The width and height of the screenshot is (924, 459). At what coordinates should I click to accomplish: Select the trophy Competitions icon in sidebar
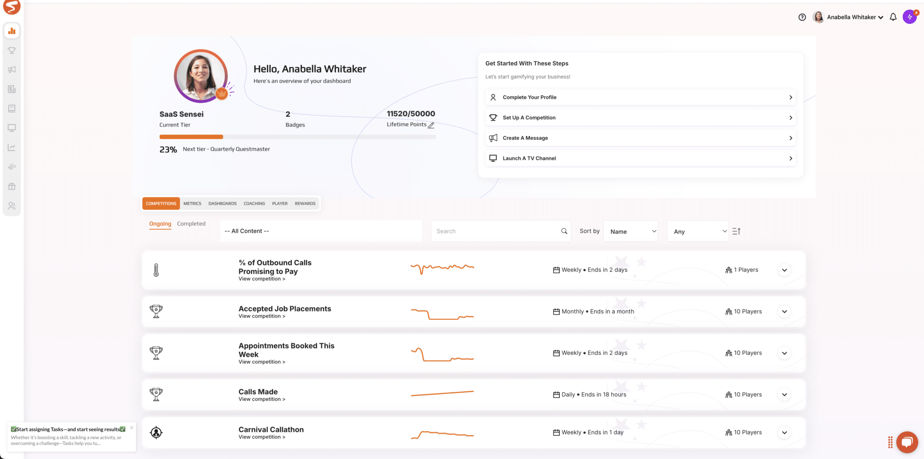[12, 50]
